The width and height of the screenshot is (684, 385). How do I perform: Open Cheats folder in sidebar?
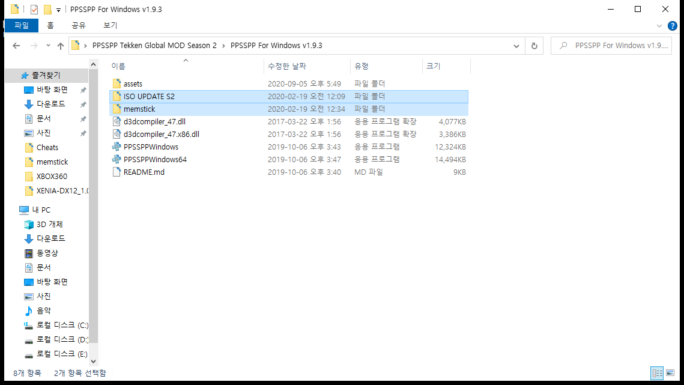click(x=47, y=148)
